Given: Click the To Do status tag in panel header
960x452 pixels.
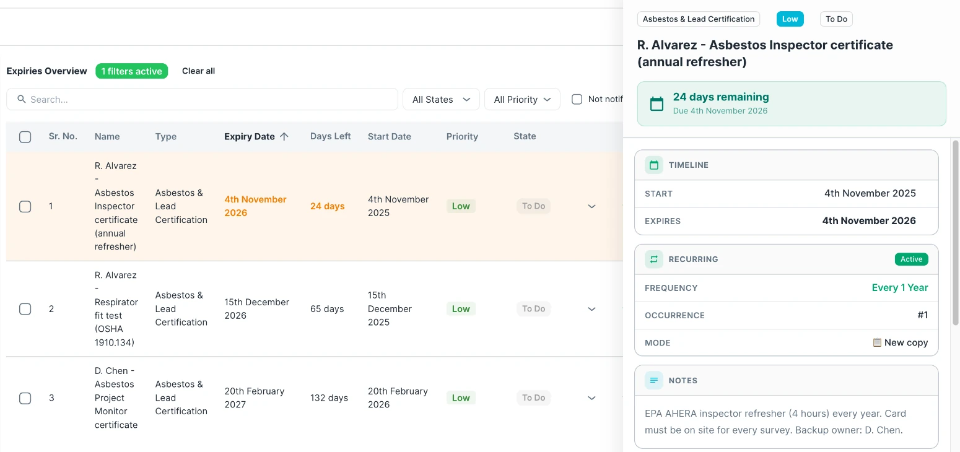Looking at the screenshot, I should 836,19.
